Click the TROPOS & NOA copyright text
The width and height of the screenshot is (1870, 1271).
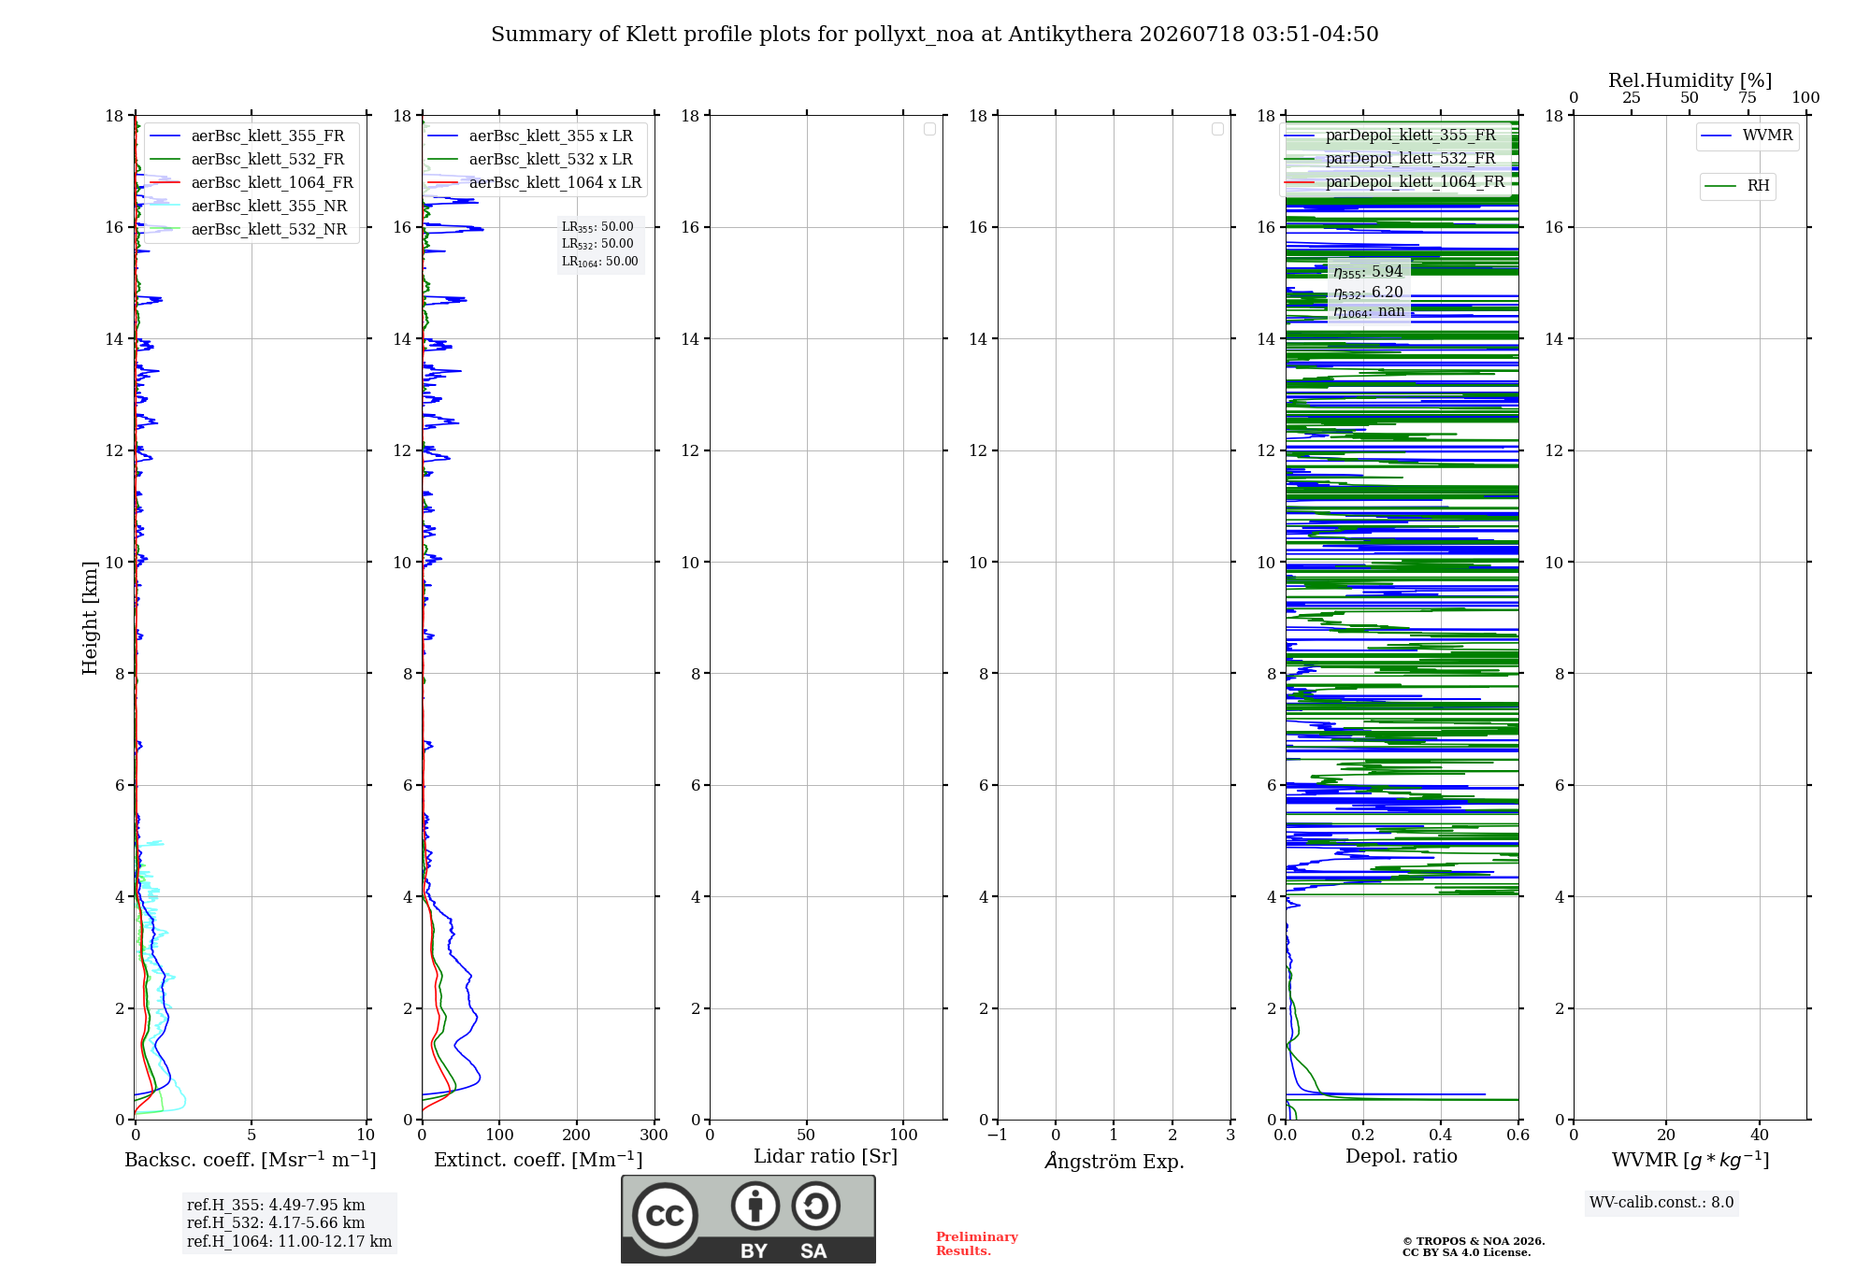click(x=1474, y=1247)
